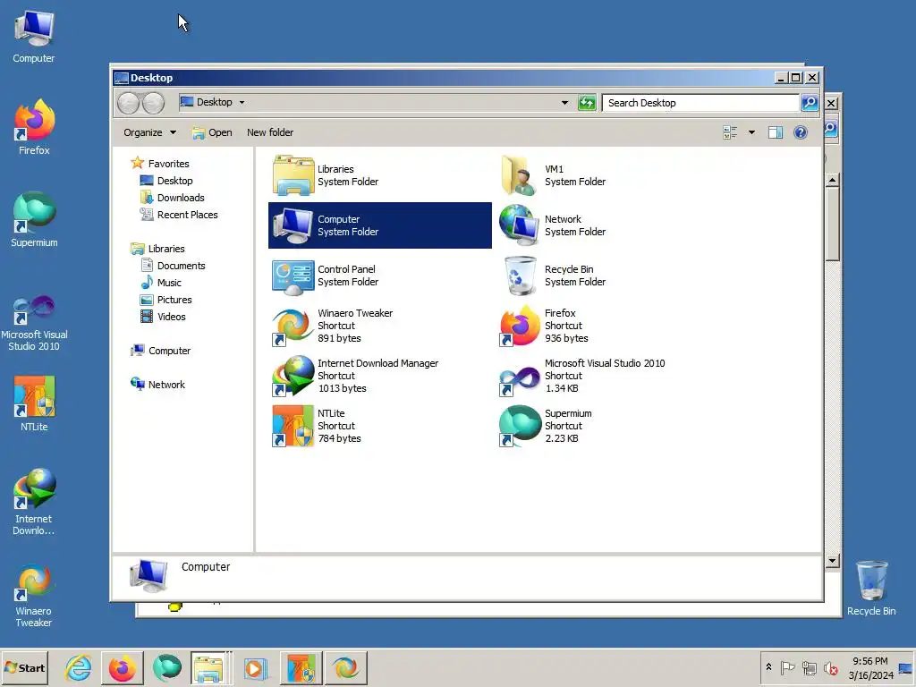Click the New folder button
The width and height of the screenshot is (916, 687).
point(270,132)
